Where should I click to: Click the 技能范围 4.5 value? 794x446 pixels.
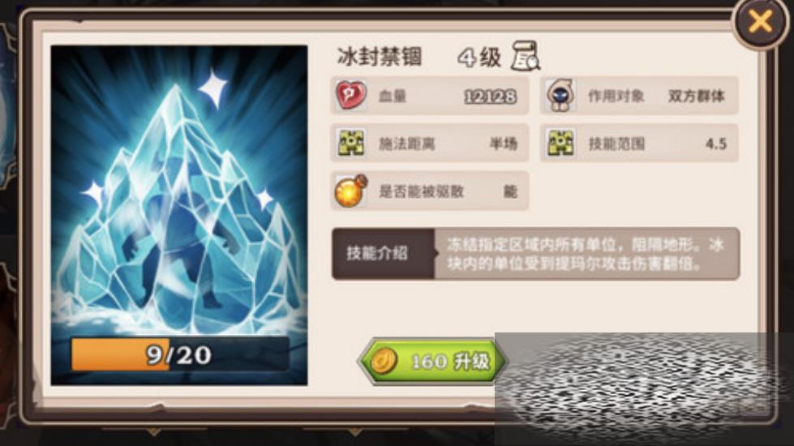(716, 144)
